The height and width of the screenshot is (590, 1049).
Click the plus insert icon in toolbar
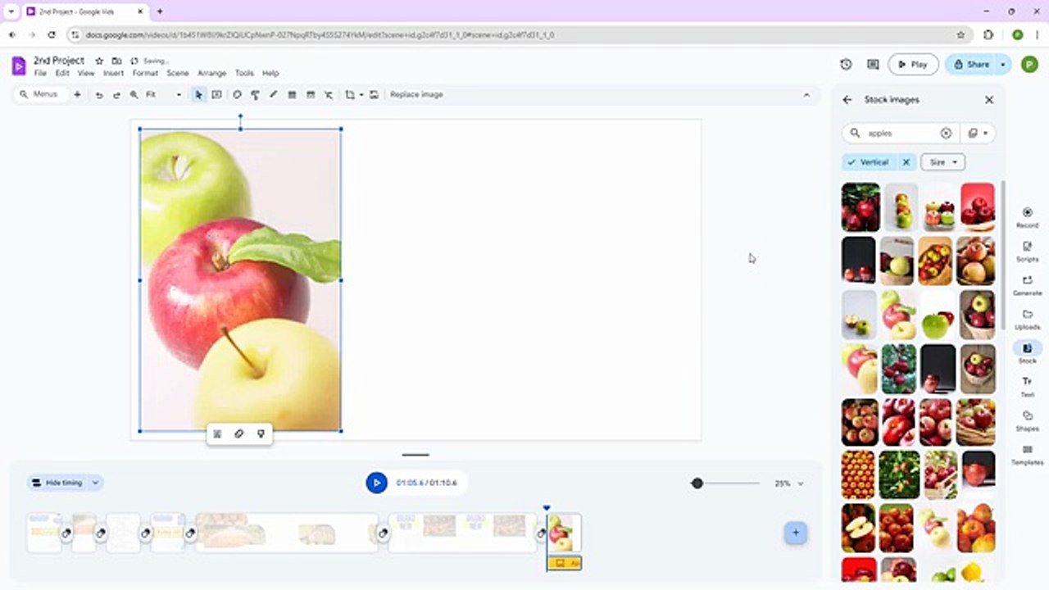click(x=77, y=94)
